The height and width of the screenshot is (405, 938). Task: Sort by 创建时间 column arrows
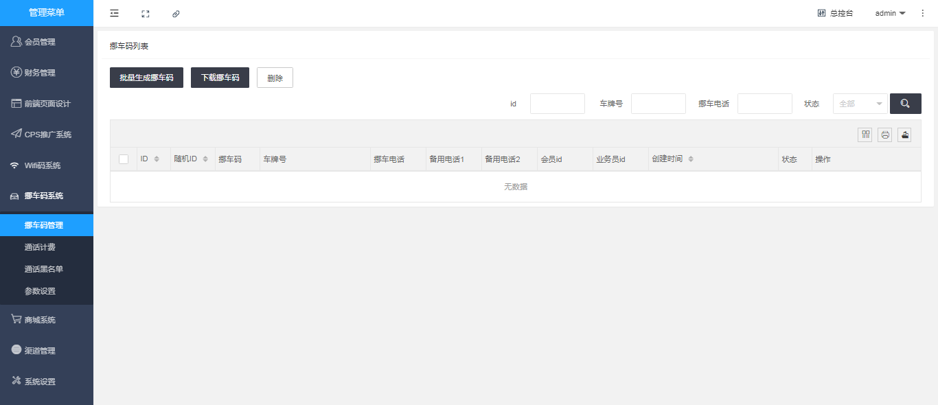pyautogui.click(x=691, y=159)
